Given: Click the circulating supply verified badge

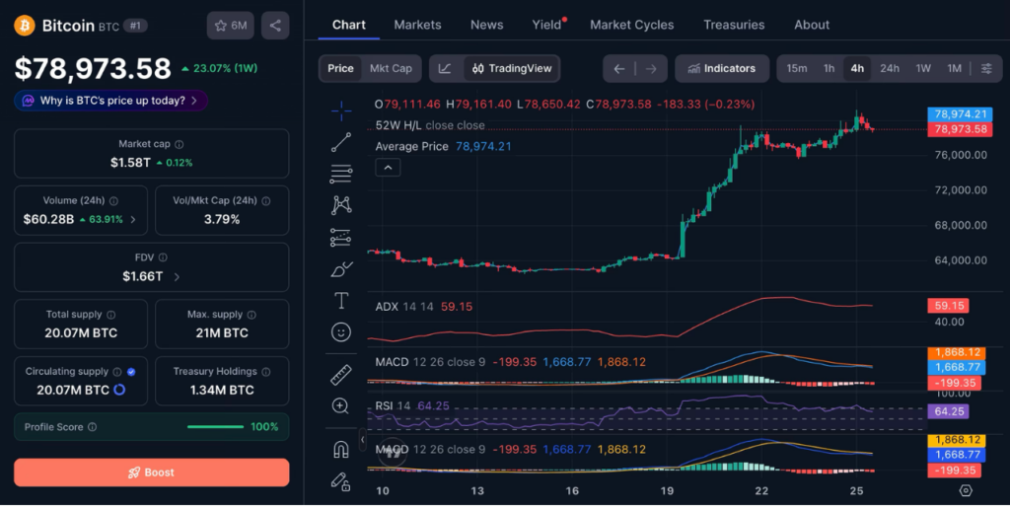Looking at the screenshot, I should [x=131, y=372].
